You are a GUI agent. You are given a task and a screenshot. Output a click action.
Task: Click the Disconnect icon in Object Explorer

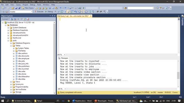point(15,19)
